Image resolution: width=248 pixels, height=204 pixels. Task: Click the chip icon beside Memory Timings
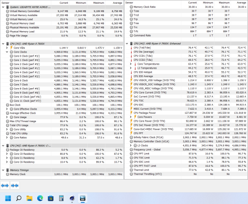[x=7, y=170]
